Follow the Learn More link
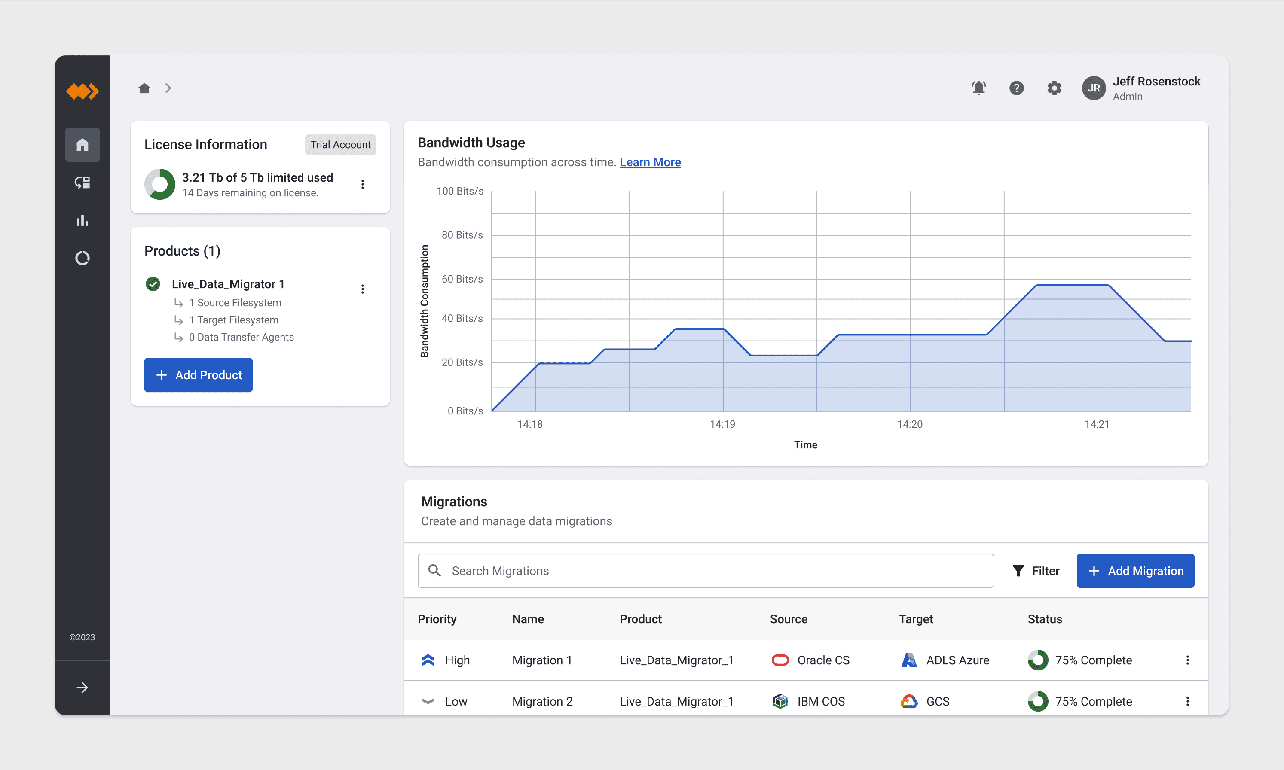Viewport: 1284px width, 770px height. [x=650, y=162]
